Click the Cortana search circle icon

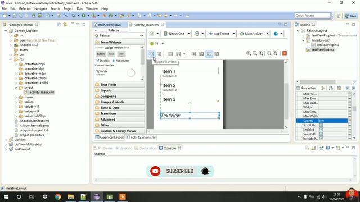click(19, 197)
